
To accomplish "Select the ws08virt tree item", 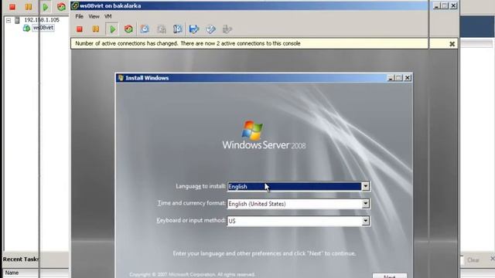I will pos(43,28).
